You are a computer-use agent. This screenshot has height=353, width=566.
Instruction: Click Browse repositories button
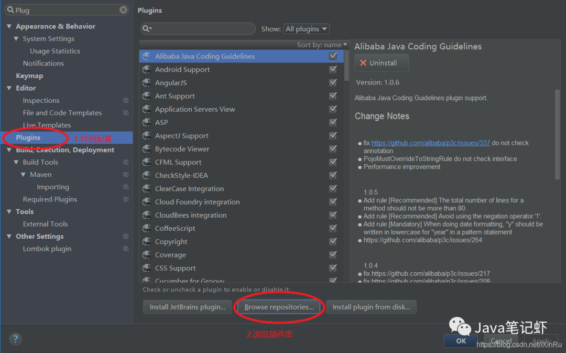tap(279, 307)
